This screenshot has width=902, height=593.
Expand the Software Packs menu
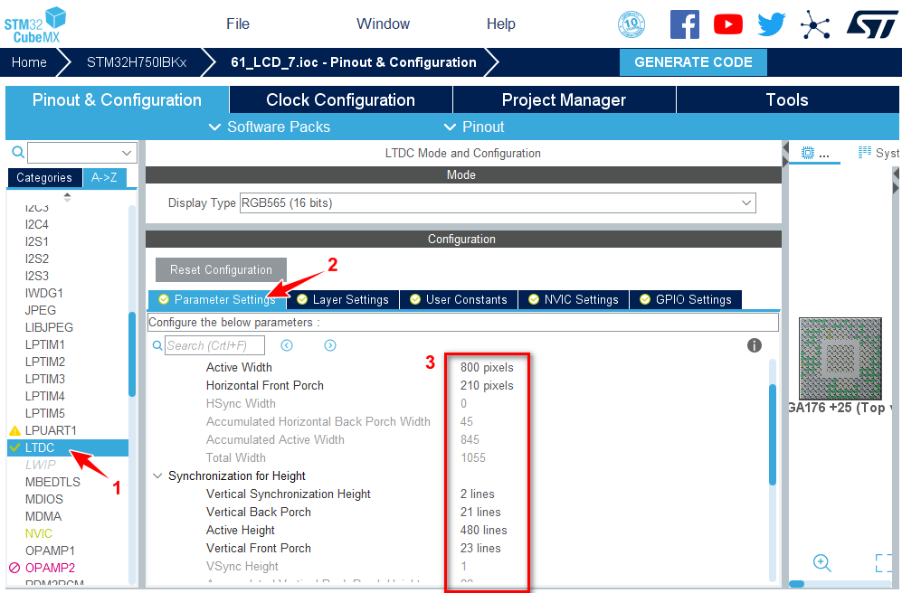click(270, 127)
